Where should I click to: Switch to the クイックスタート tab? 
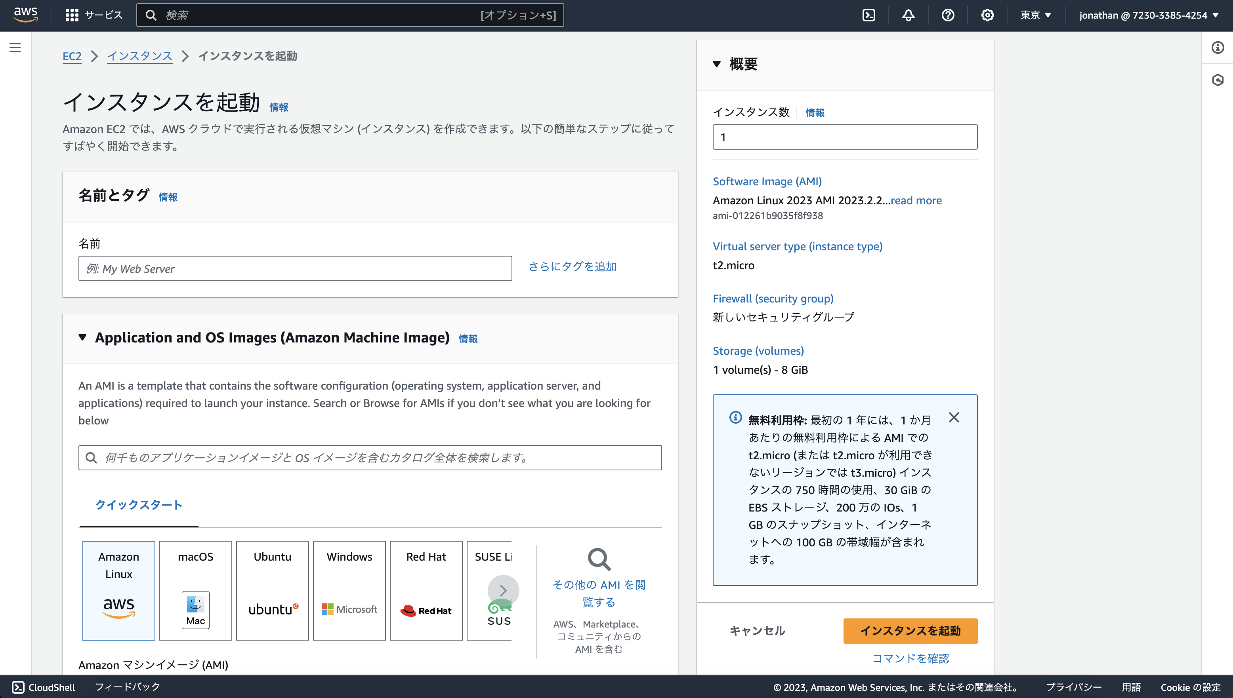(x=139, y=505)
